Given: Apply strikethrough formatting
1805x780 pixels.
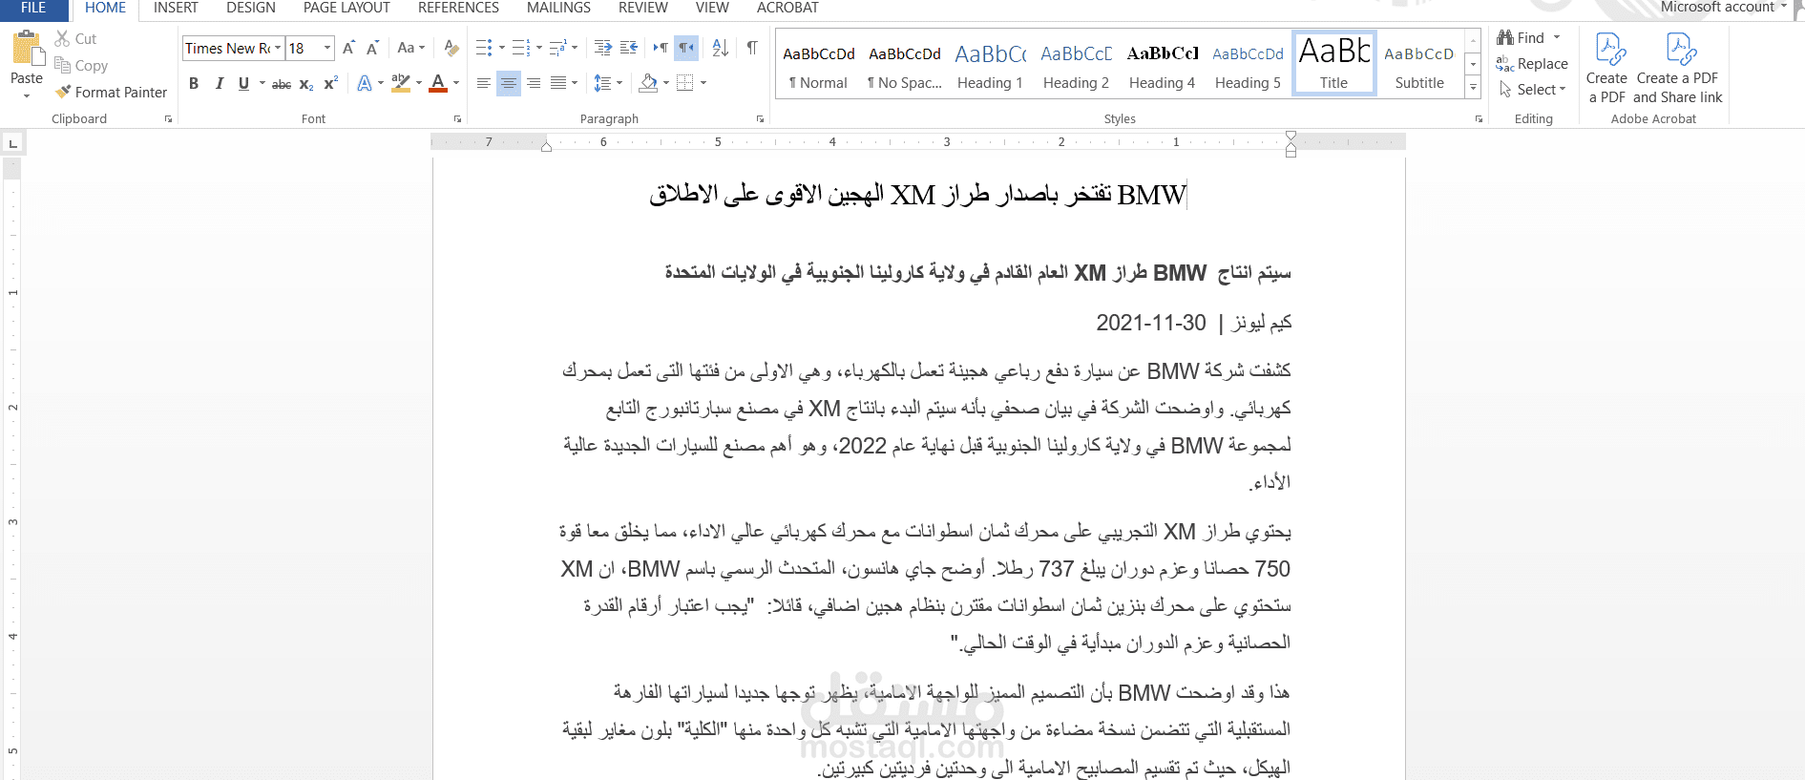Looking at the screenshot, I should (282, 84).
